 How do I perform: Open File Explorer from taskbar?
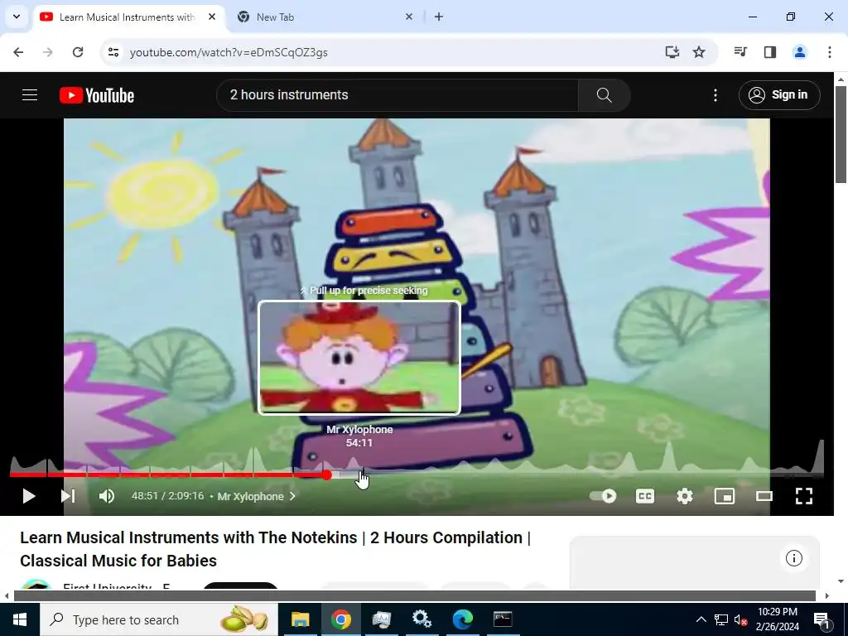tap(300, 619)
